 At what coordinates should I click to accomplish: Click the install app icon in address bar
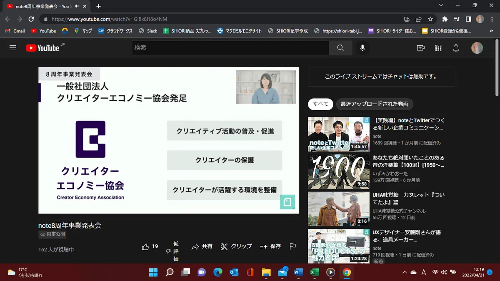click(x=407, y=19)
